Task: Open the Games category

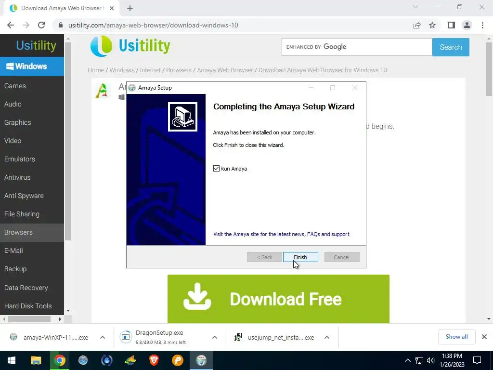Action: 15,86
